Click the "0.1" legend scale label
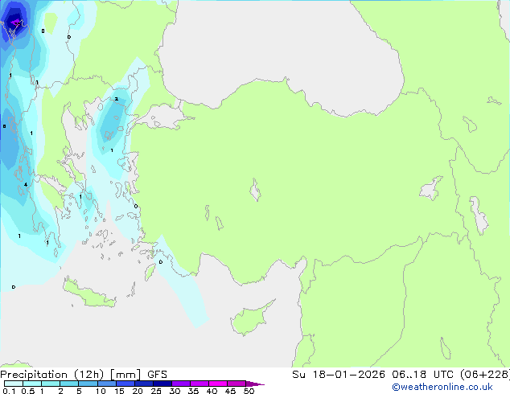Image resolution: width=510 pixels, height=394 pixels. coord(9,391)
